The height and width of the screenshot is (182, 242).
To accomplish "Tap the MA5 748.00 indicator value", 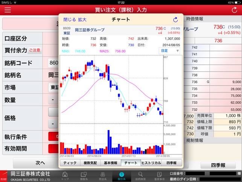I will [80, 51].
